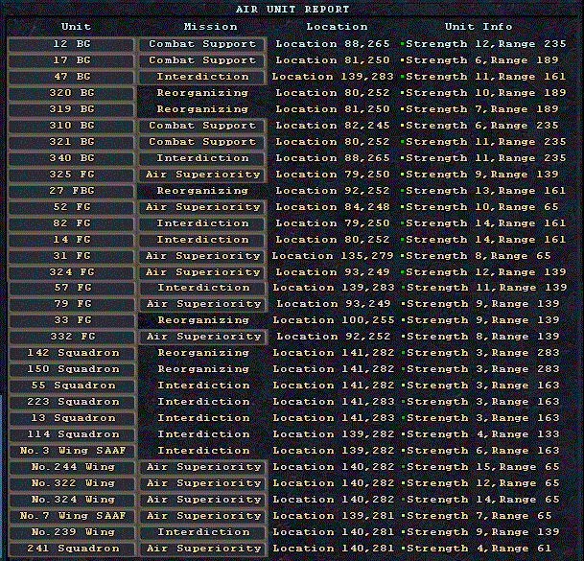Open the 324 FG unit button
This screenshot has height=561, width=584.
point(71,272)
